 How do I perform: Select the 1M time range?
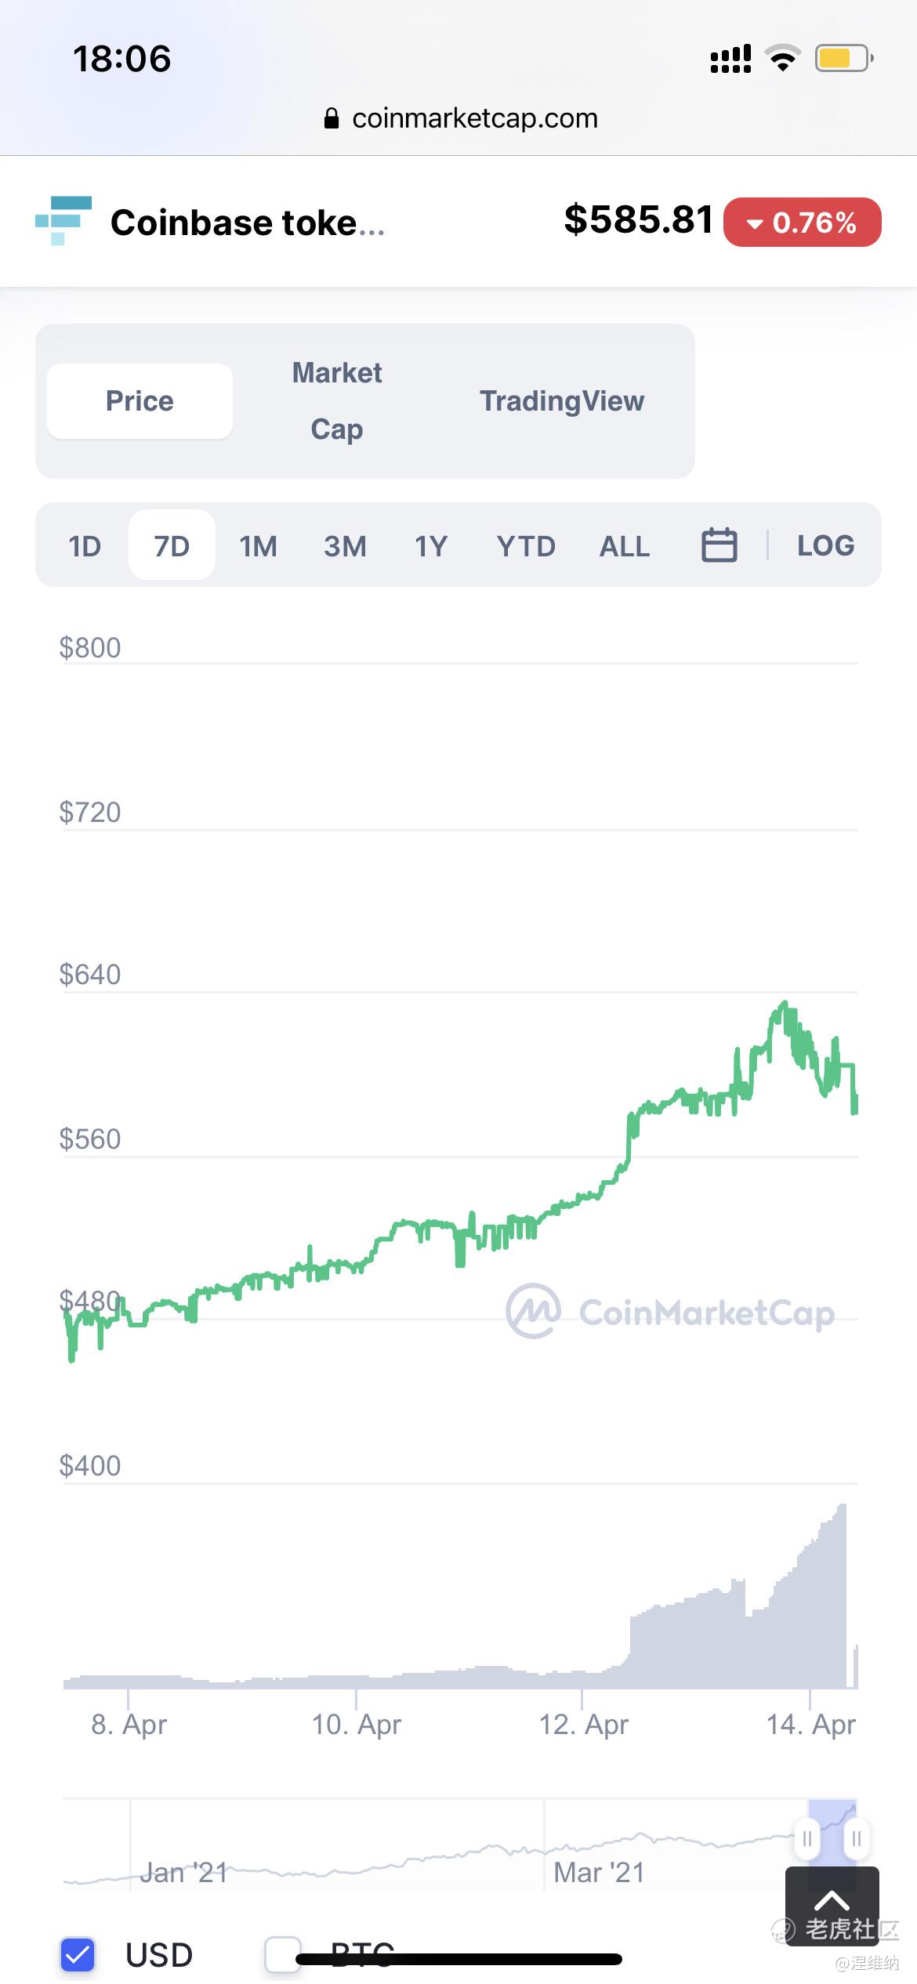click(x=258, y=545)
